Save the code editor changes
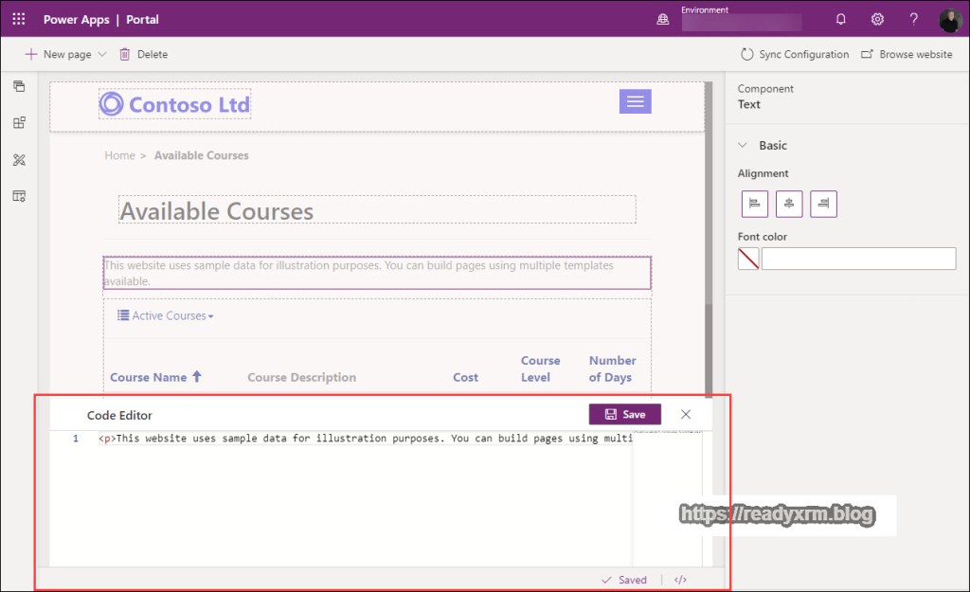 (624, 414)
